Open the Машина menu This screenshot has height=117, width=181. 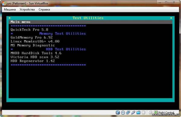10,9
